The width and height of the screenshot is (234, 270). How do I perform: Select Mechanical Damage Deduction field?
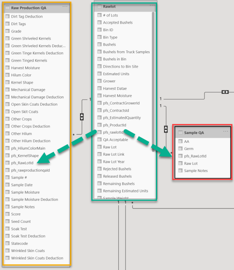pos(37,97)
